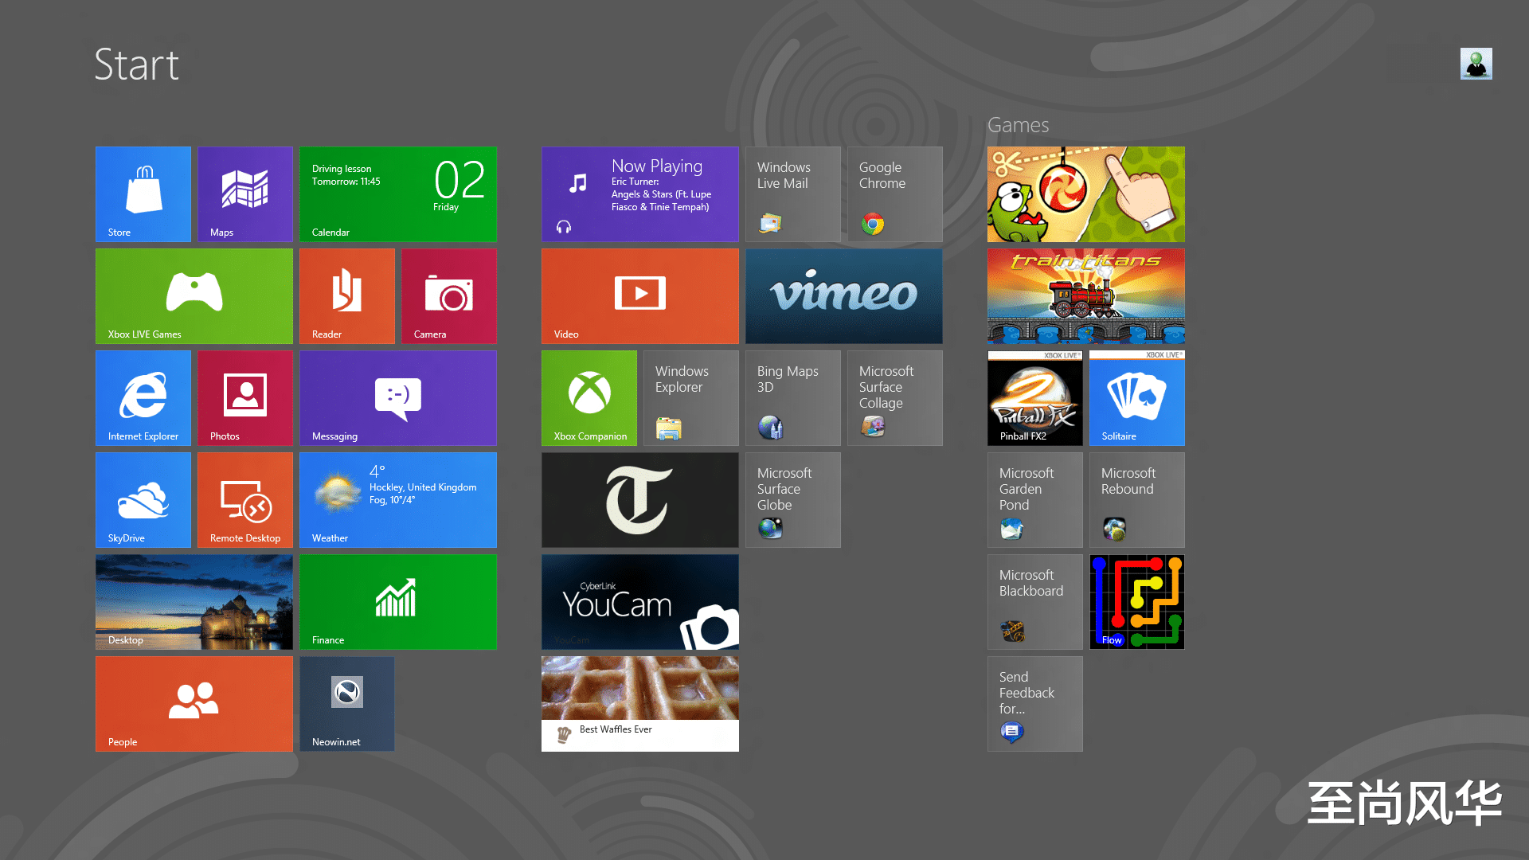Open Internet Explorer tile
1529x860 pixels.
point(143,397)
